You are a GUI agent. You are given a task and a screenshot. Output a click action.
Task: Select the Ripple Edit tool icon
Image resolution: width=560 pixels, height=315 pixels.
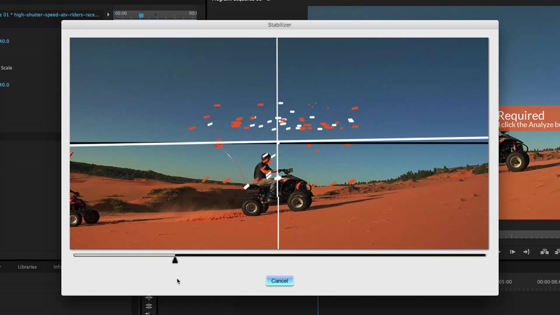pos(149,298)
